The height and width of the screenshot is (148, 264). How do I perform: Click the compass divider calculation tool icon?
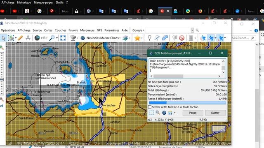(x=28, y=38)
